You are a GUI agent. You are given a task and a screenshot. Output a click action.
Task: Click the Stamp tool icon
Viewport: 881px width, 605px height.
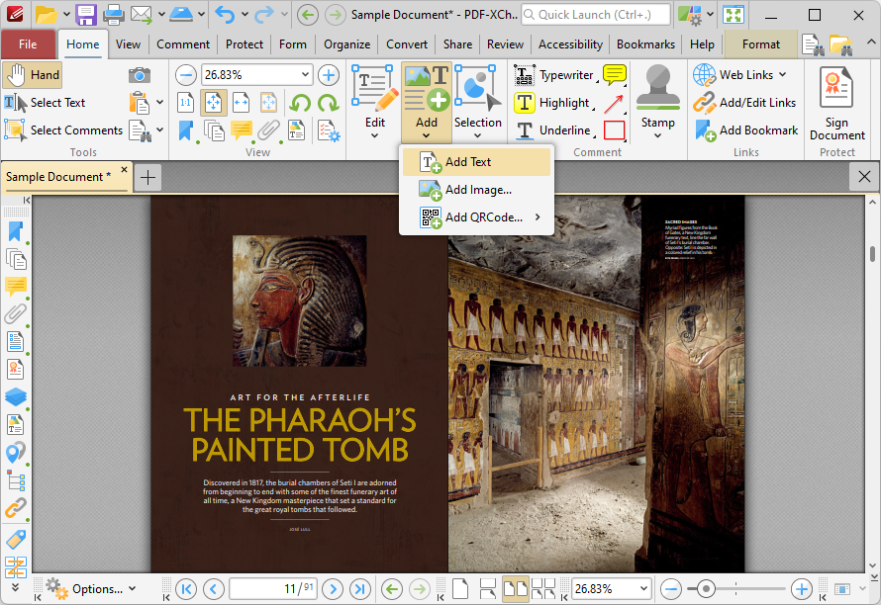click(657, 87)
